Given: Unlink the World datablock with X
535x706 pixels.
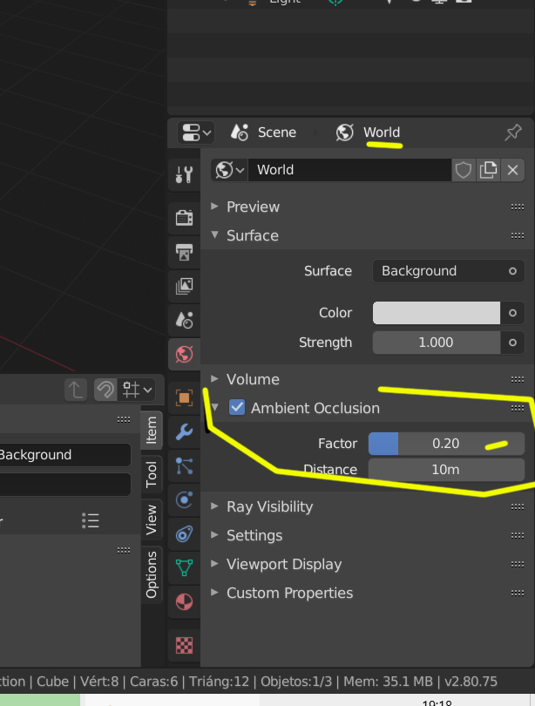Looking at the screenshot, I should tap(512, 170).
